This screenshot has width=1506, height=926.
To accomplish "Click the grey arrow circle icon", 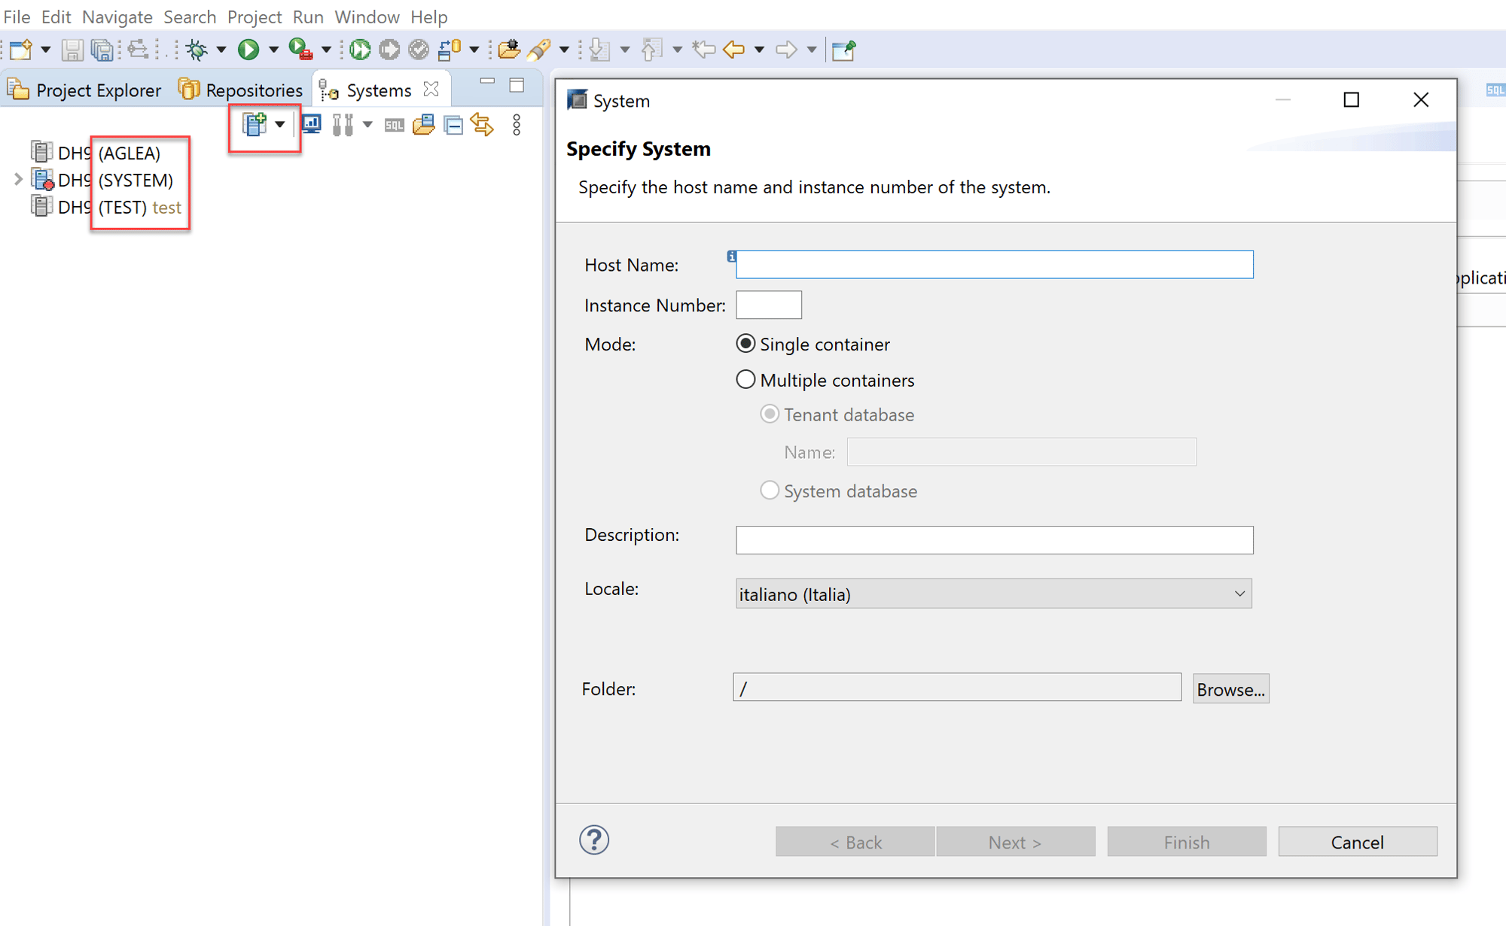I will click(389, 50).
